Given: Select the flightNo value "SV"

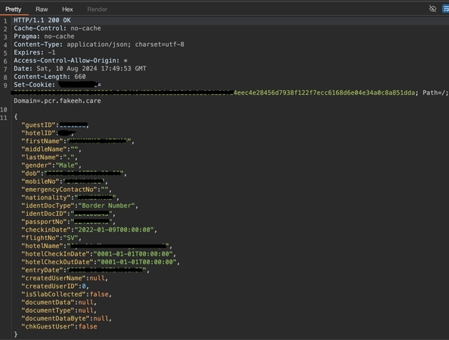Looking at the screenshot, I should click(70, 237).
